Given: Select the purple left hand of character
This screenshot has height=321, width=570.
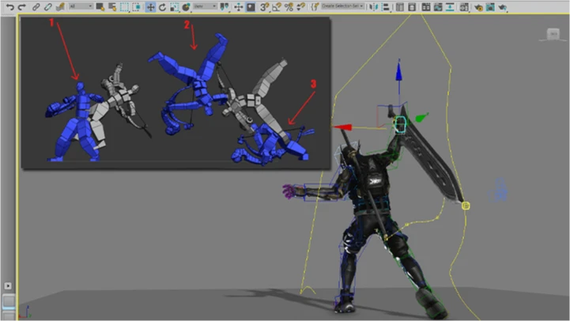Looking at the screenshot, I should (x=289, y=191).
